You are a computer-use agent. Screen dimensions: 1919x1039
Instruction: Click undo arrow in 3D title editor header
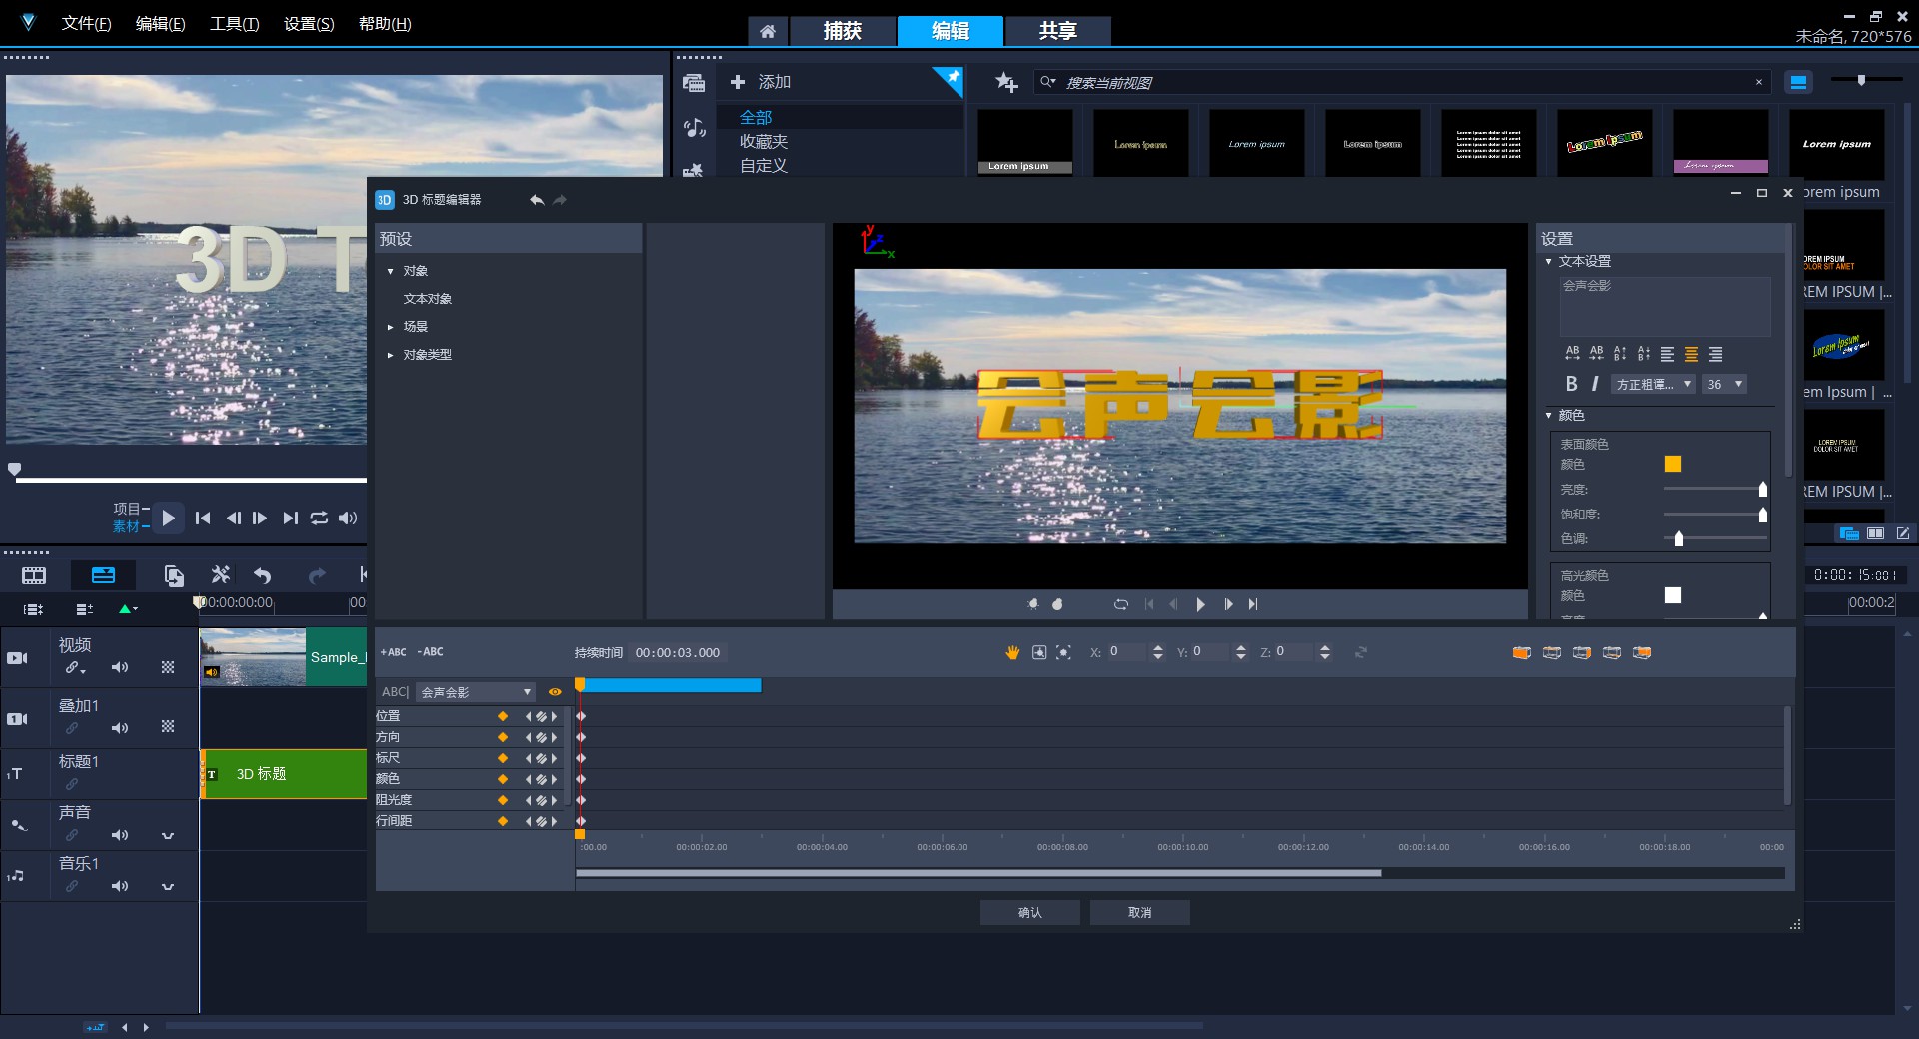(x=537, y=200)
